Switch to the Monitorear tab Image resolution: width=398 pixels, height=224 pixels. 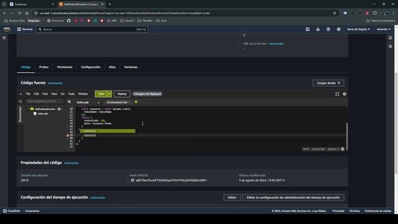pos(65,67)
